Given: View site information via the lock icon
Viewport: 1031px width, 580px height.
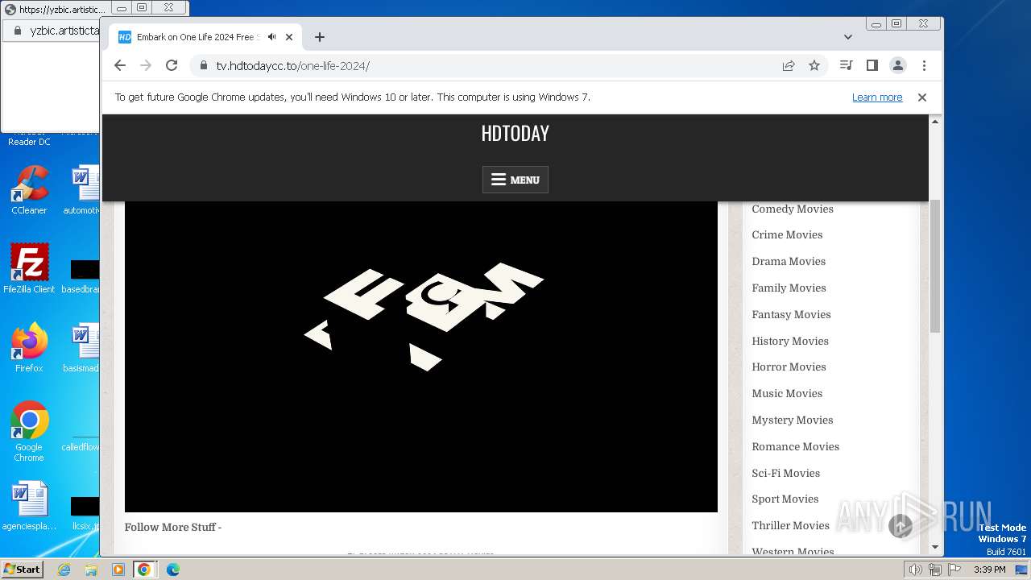Looking at the screenshot, I should (x=204, y=66).
